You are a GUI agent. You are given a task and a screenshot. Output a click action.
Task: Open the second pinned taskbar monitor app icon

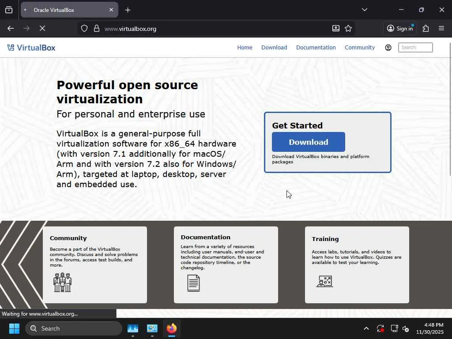(152, 328)
